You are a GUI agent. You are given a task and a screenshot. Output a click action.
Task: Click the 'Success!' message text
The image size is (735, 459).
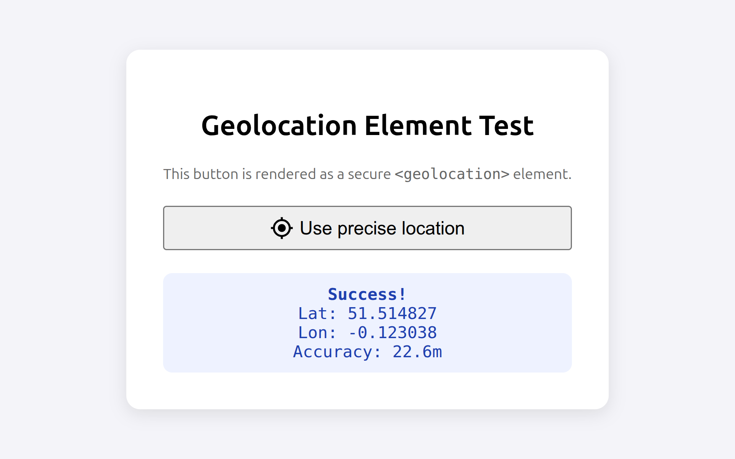coord(366,294)
